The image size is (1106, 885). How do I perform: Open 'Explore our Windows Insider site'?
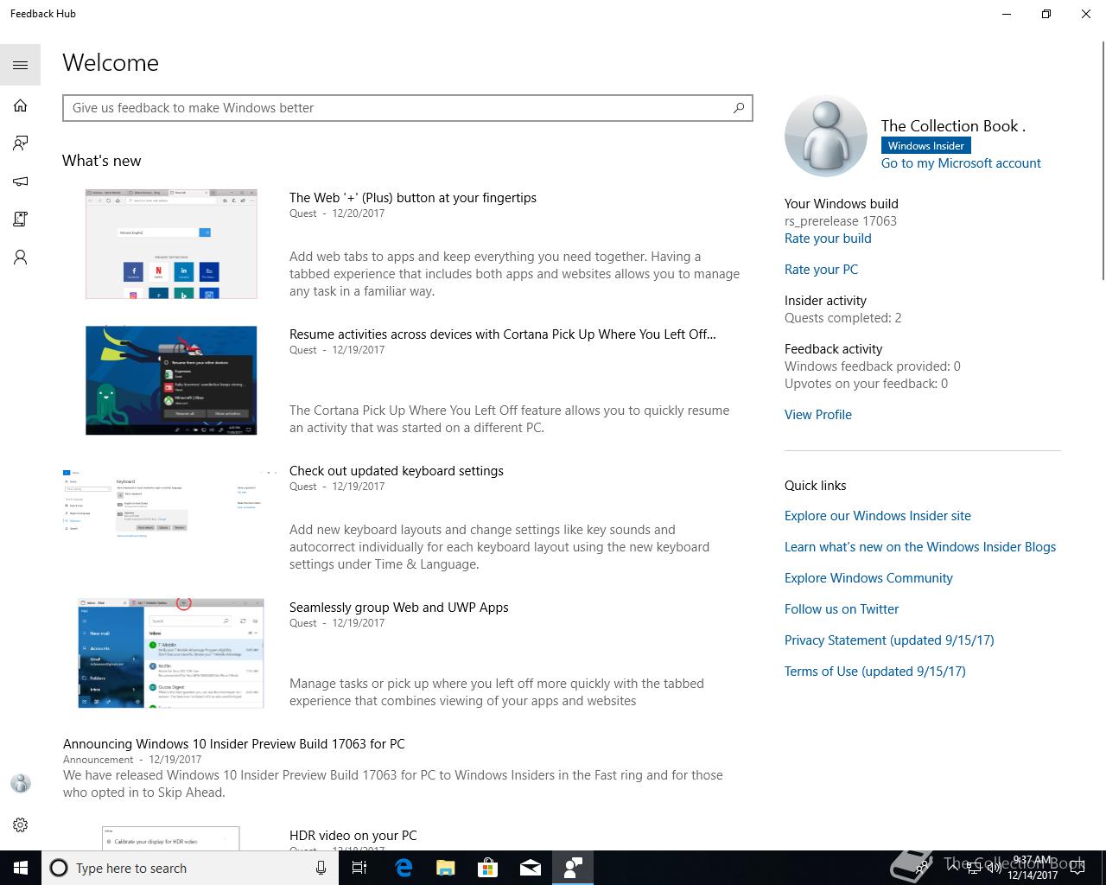tap(878, 516)
